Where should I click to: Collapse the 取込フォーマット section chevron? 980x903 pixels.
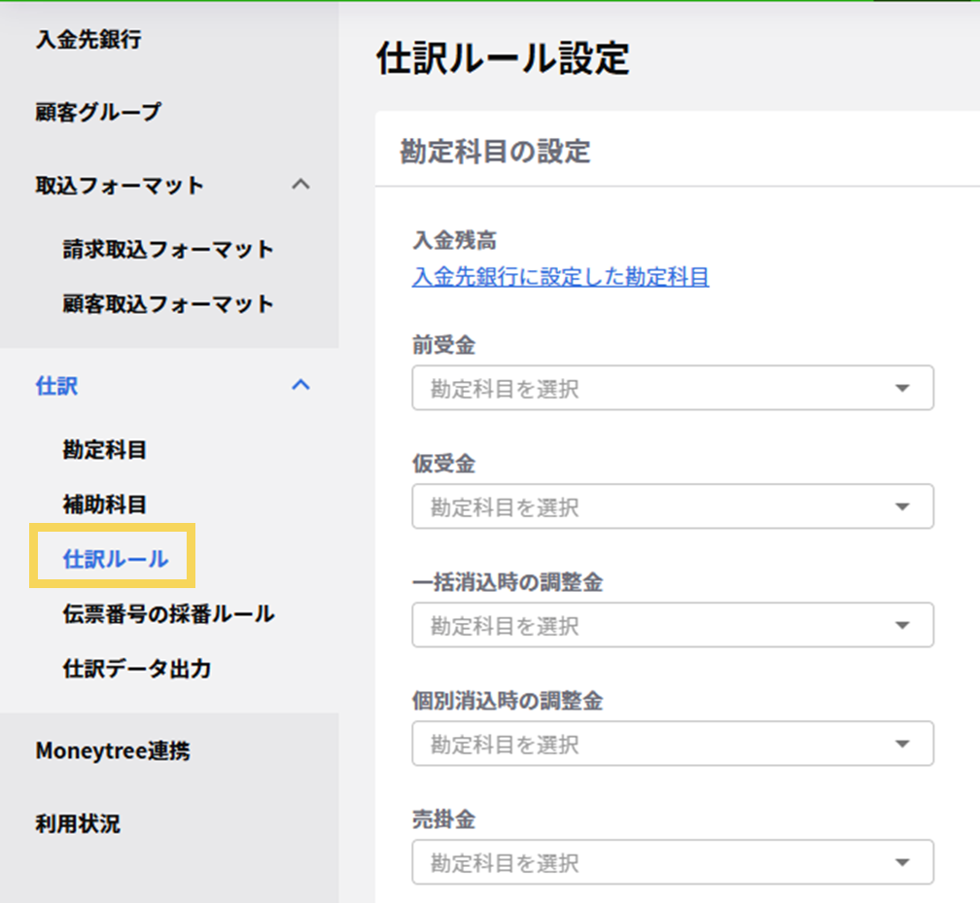(x=301, y=185)
